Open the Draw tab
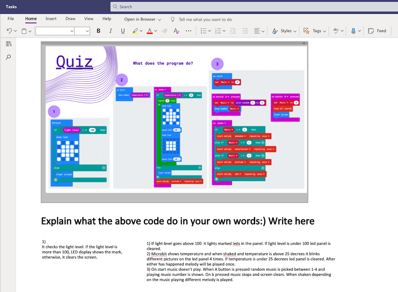The height and width of the screenshot is (292, 398). click(70, 19)
